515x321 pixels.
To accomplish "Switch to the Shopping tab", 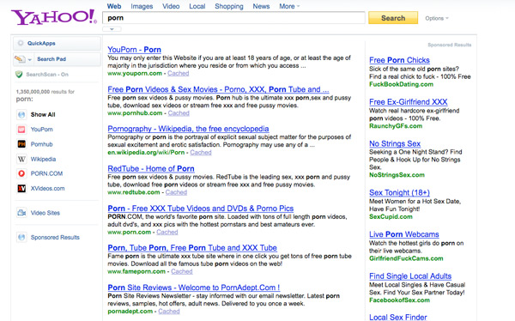I will point(229,6).
